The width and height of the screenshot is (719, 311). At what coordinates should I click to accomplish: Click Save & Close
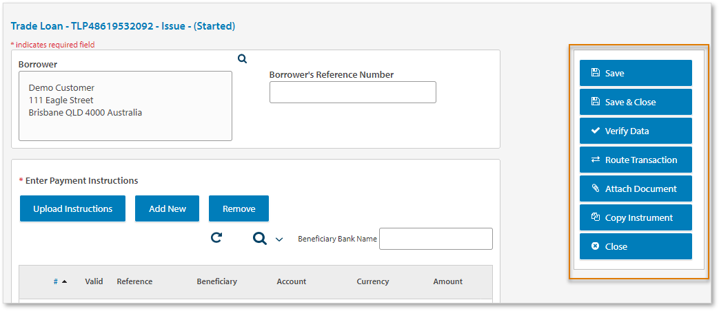[635, 102]
